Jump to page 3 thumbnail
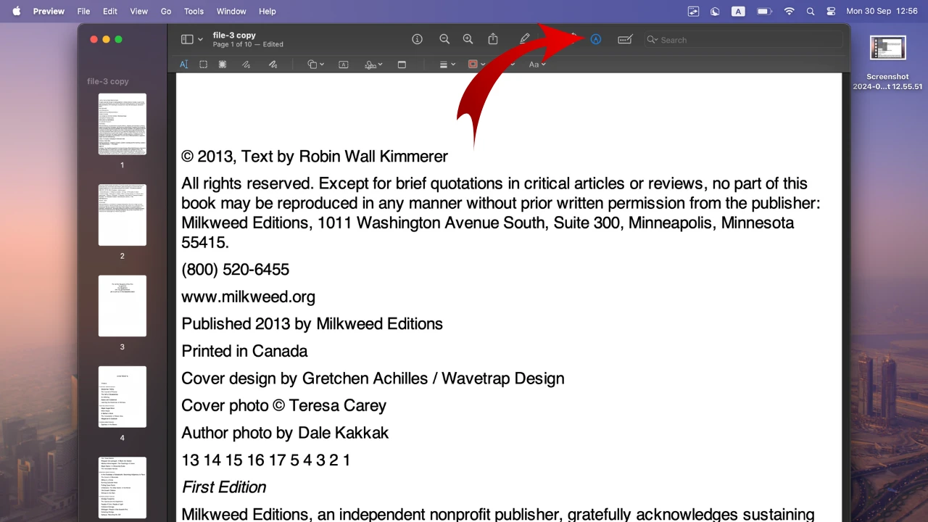The image size is (928, 522). tap(122, 306)
